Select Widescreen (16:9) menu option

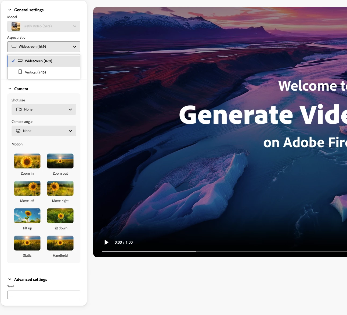tap(44, 61)
